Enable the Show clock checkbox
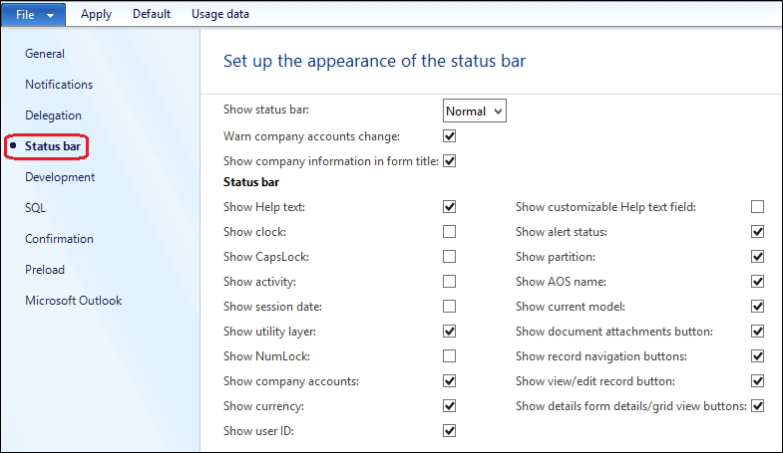 pyautogui.click(x=450, y=232)
